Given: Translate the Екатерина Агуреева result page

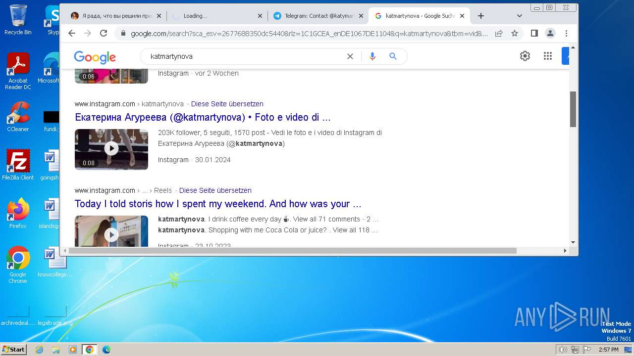Looking at the screenshot, I should [227, 104].
